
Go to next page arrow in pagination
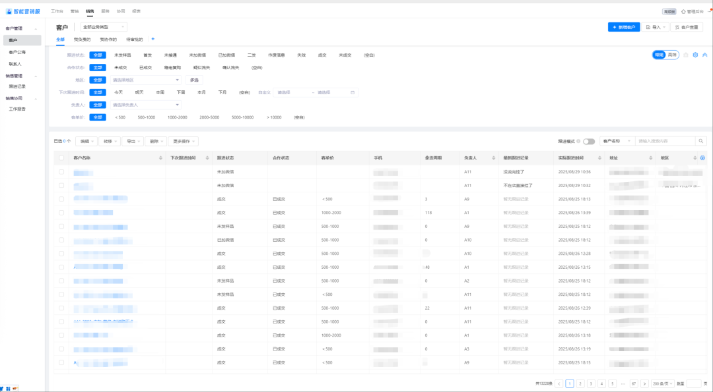click(x=644, y=384)
